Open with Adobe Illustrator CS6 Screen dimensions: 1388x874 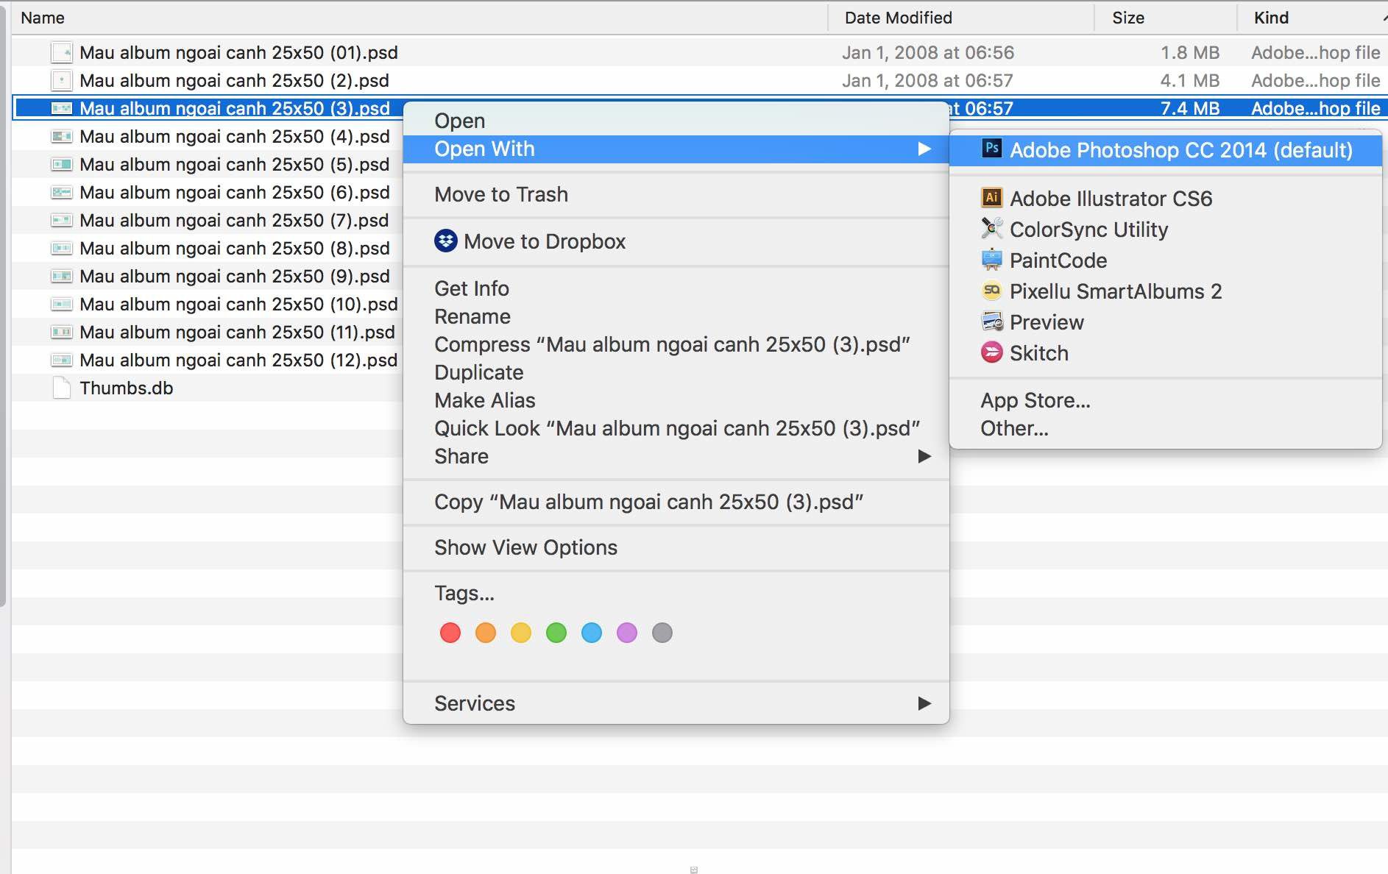point(1166,199)
